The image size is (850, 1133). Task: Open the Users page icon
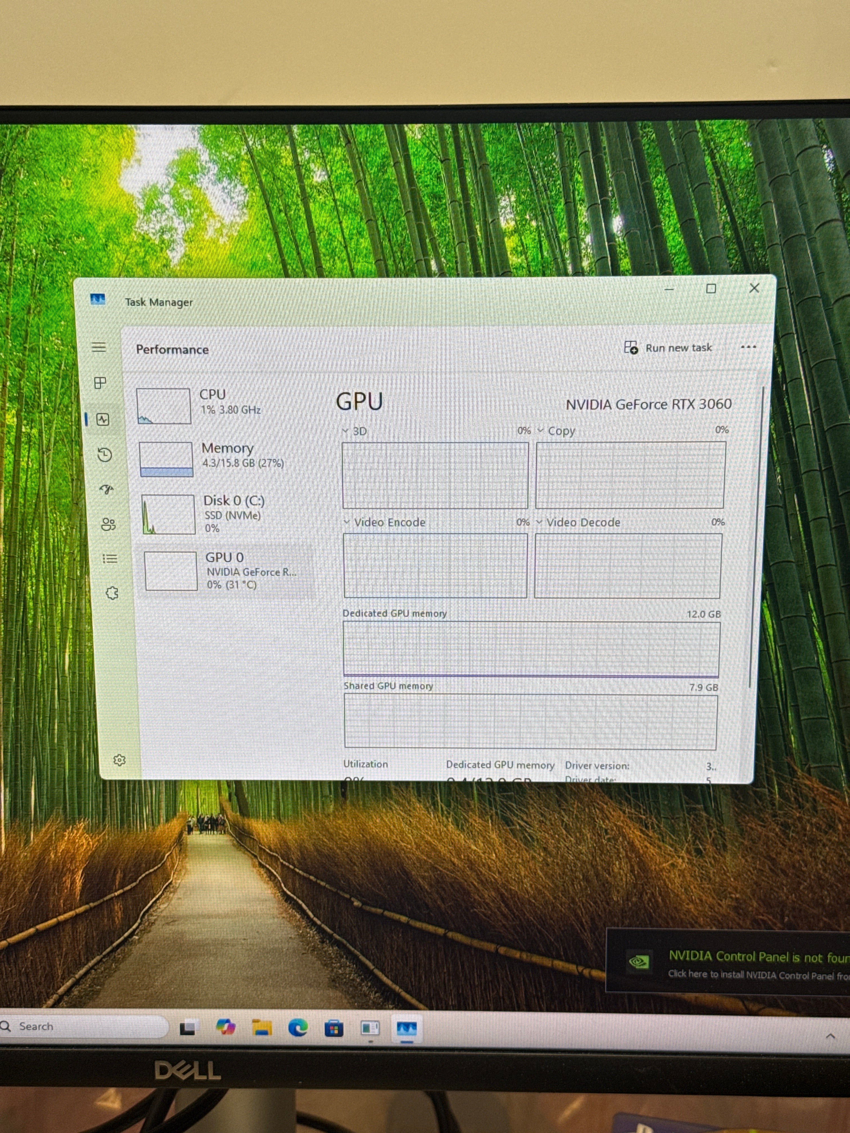[108, 524]
